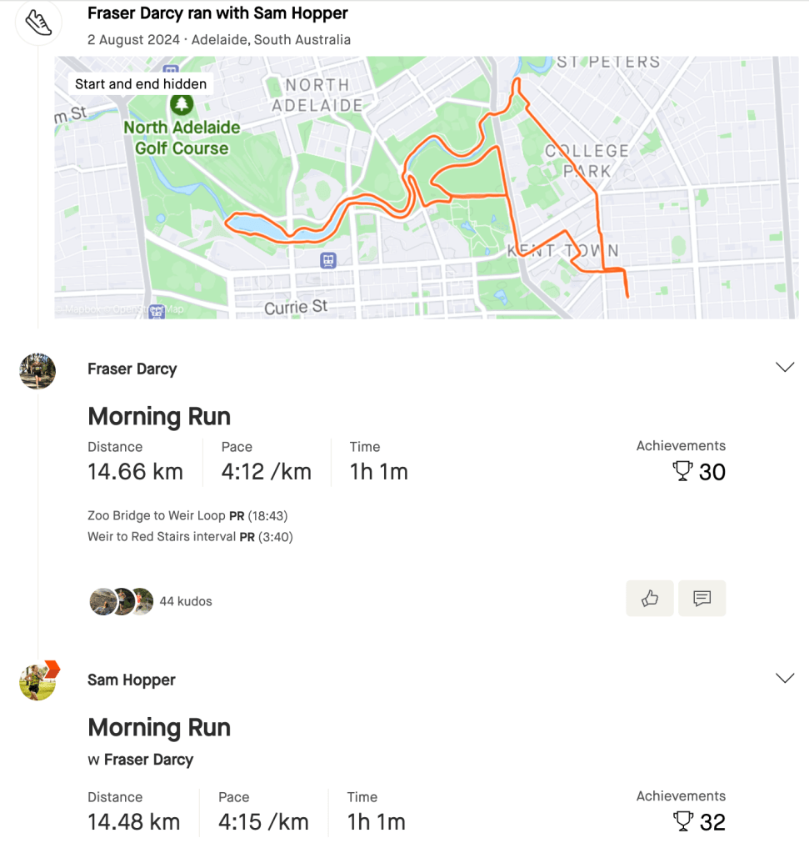Viewport: 809px width, 853px height.
Task: Open Sam Hopper's profile avatar
Action: point(38,680)
